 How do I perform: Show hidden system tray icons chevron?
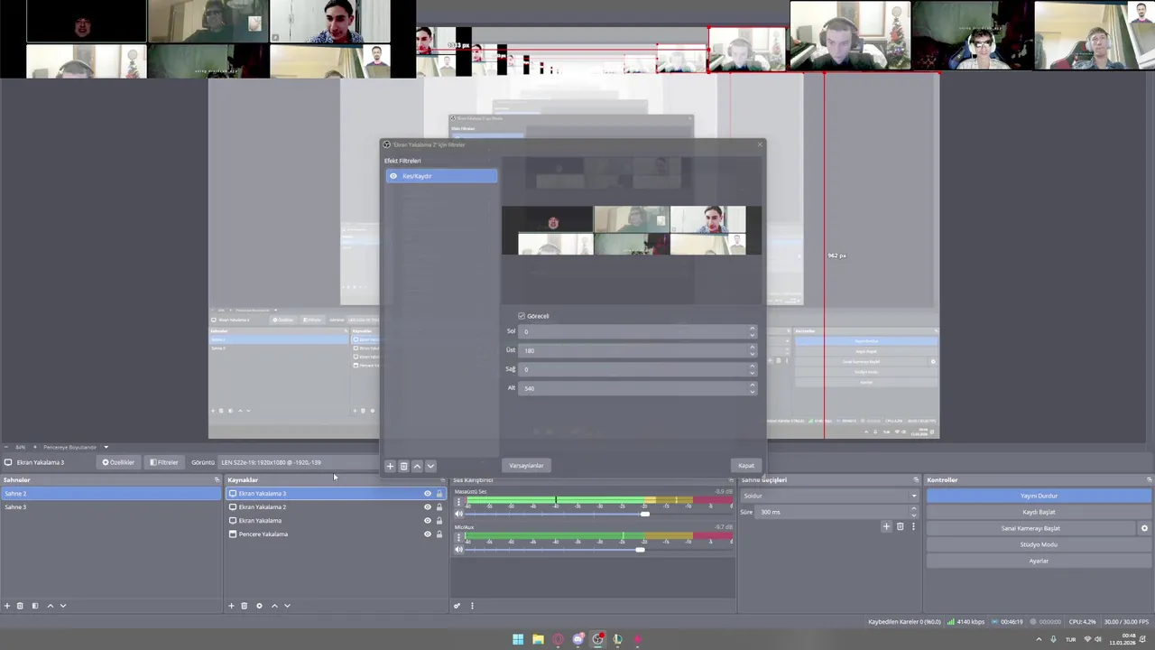1039,639
